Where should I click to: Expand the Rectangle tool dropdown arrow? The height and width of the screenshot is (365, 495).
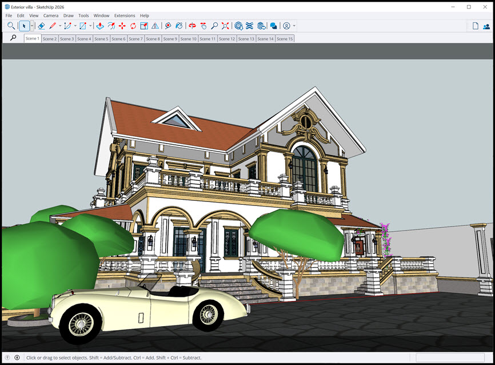coord(91,26)
